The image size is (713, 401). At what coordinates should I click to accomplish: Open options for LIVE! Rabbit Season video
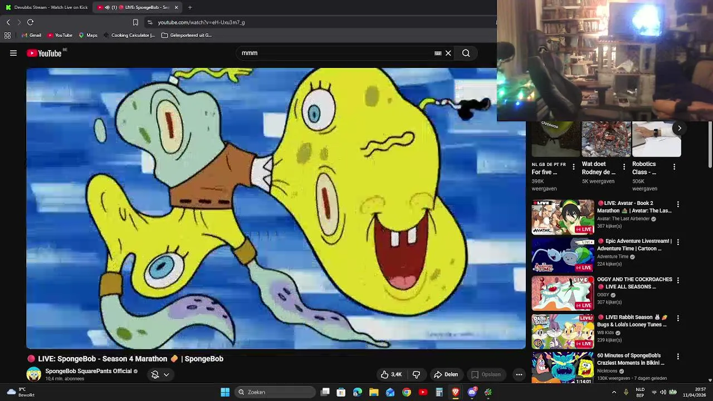pos(678,318)
